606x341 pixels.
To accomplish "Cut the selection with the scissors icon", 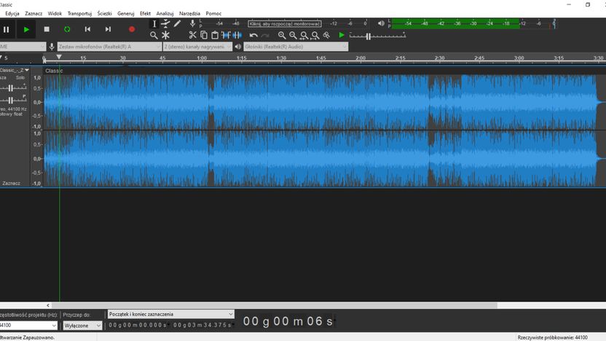I will 192,36.
